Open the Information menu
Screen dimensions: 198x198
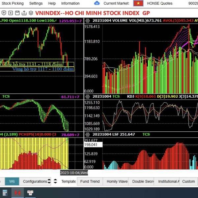tap(70, 3)
